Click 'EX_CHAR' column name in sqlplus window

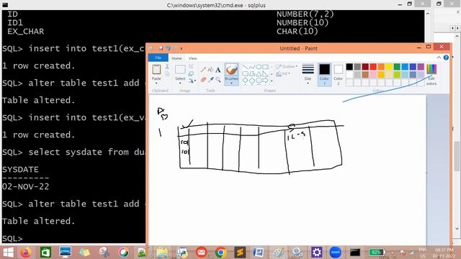click(26, 32)
